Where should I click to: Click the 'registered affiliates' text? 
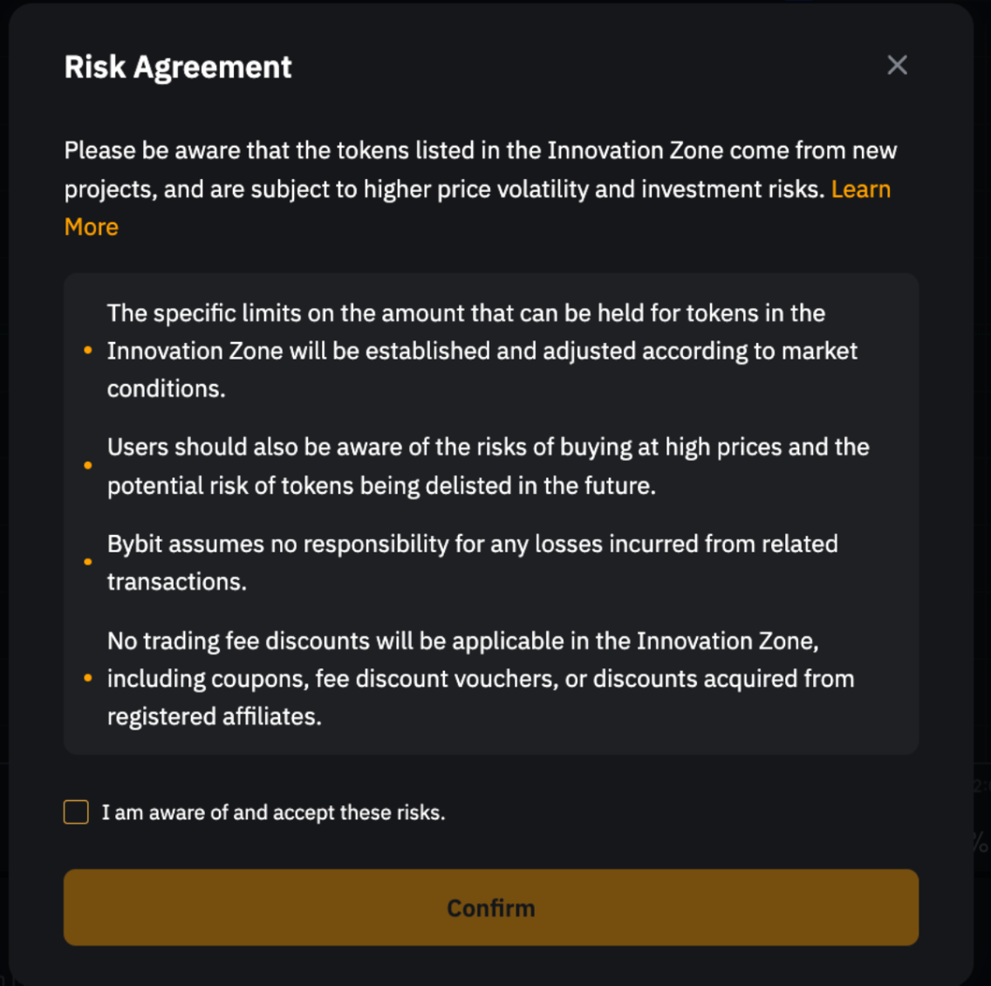214,716
